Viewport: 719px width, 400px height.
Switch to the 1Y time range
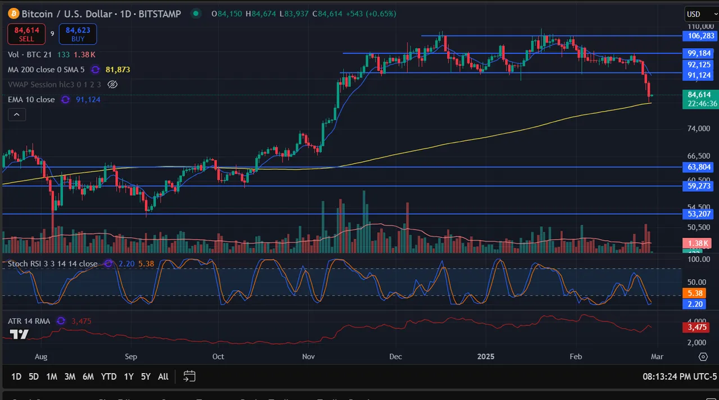129,376
